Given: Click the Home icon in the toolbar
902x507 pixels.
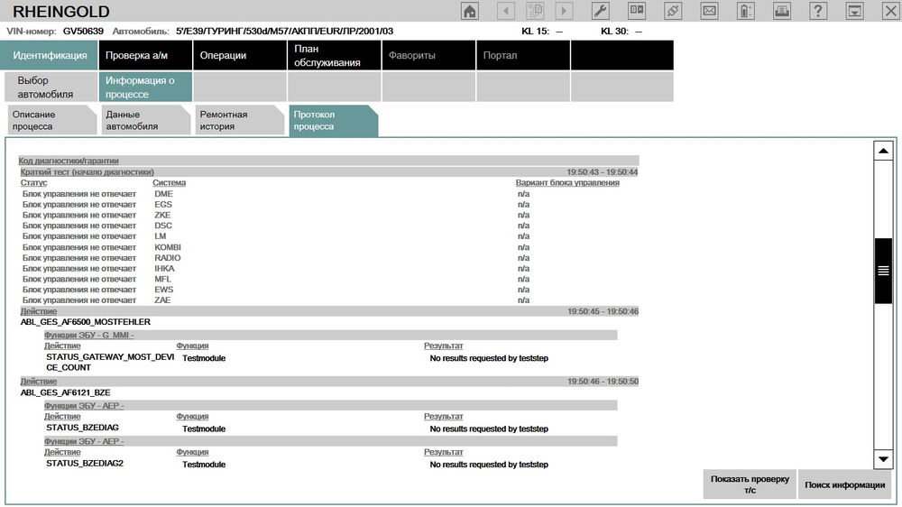Looking at the screenshot, I should [470, 12].
